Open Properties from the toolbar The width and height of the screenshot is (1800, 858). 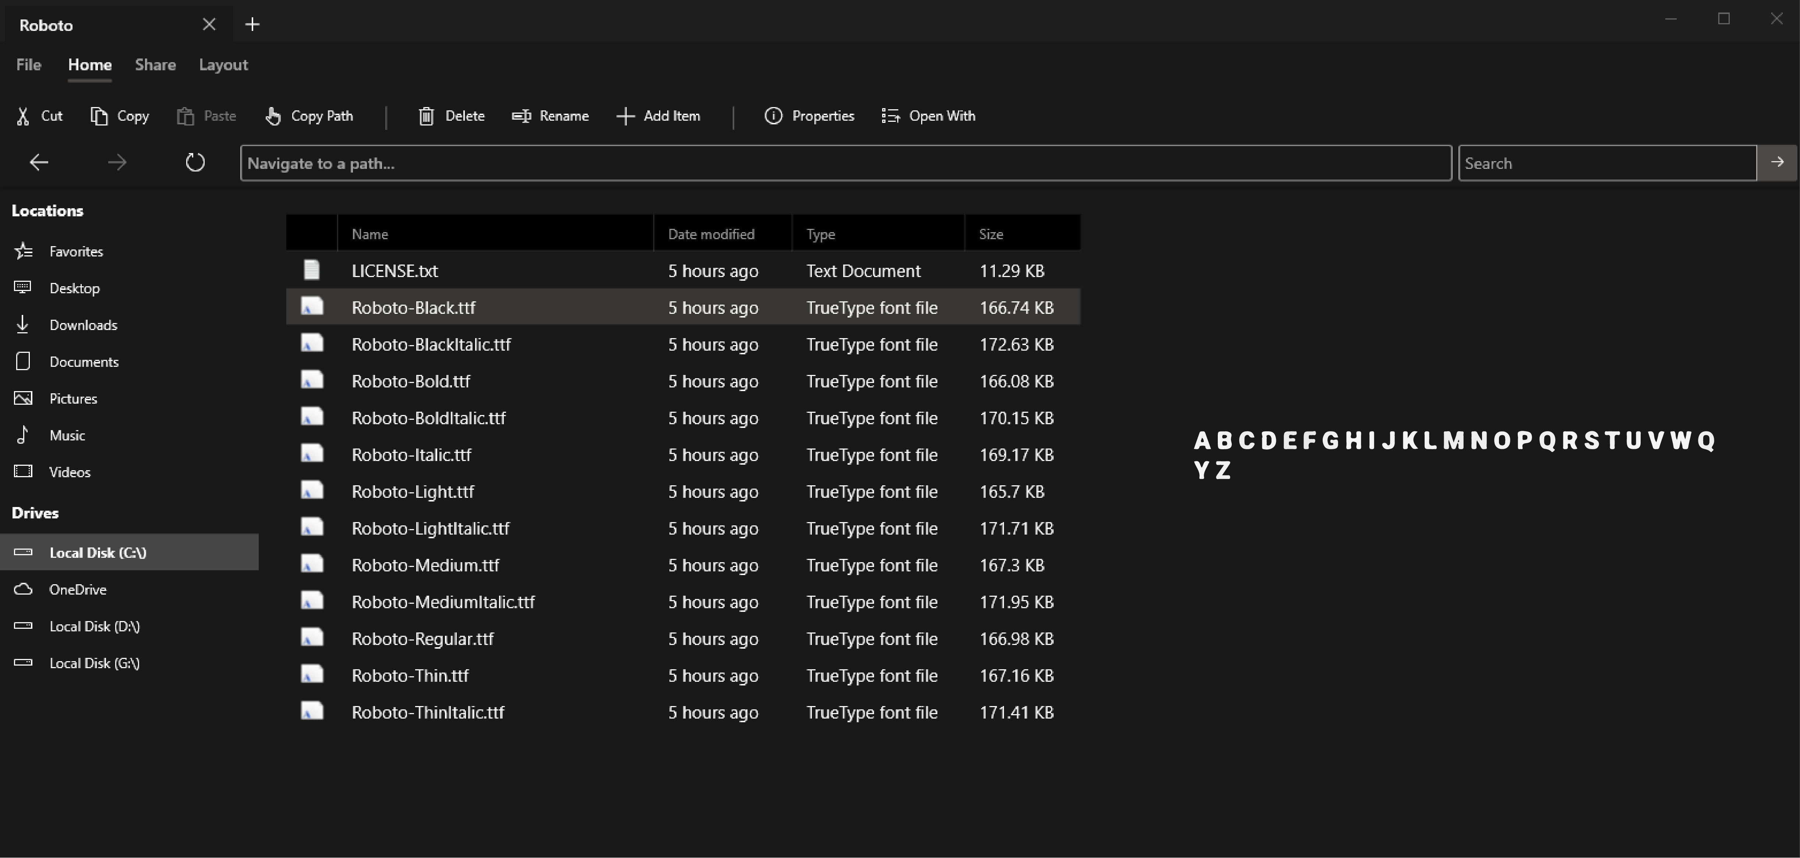[774, 116]
